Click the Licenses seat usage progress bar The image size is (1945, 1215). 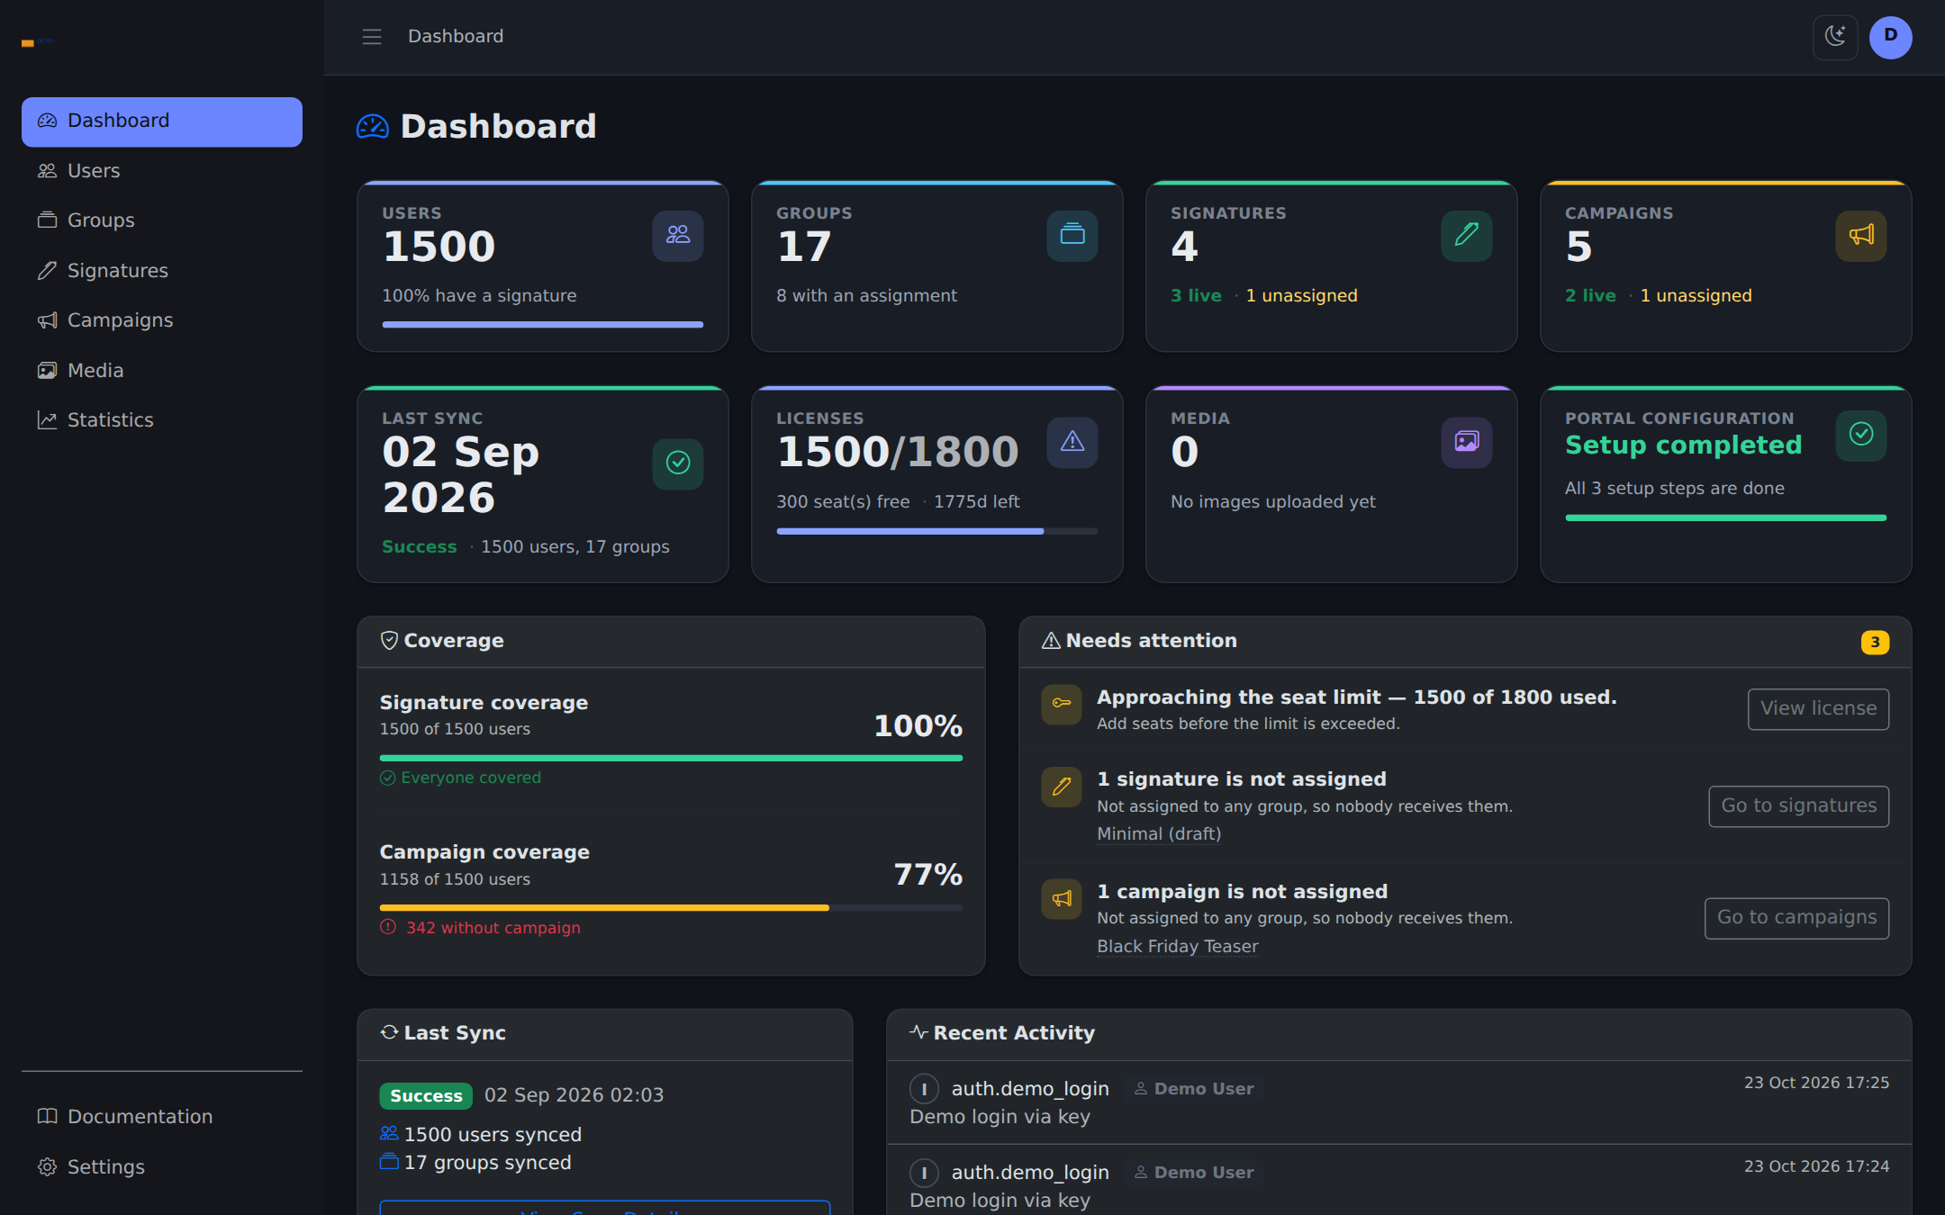[x=936, y=531]
